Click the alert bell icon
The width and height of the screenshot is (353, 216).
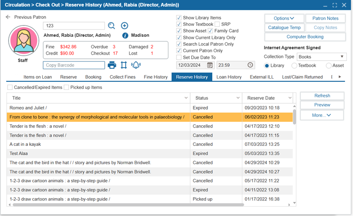136,65
